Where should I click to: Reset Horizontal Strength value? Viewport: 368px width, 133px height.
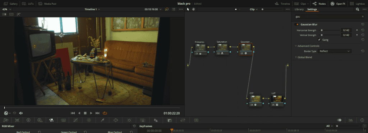click(363, 30)
